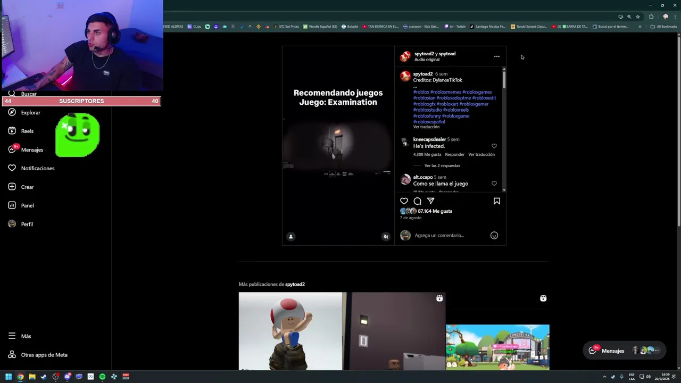The width and height of the screenshot is (681, 383).
Task: Open Steam from taskbar
Action: point(44,377)
